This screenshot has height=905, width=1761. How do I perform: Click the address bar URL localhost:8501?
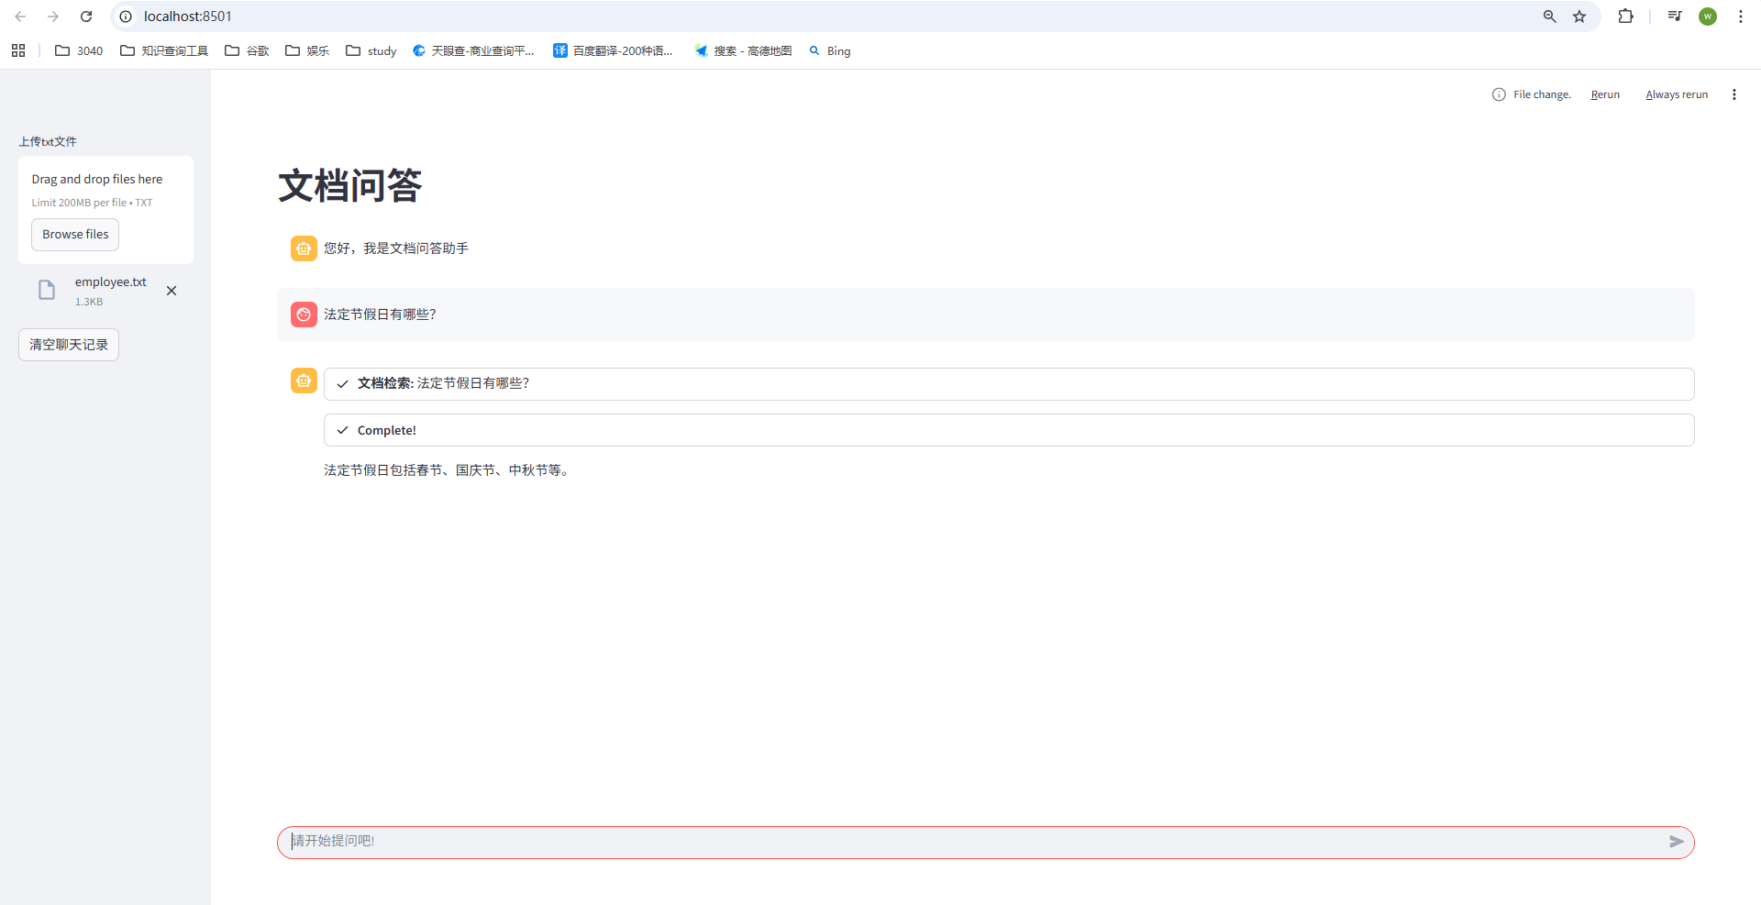tap(188, 17)
